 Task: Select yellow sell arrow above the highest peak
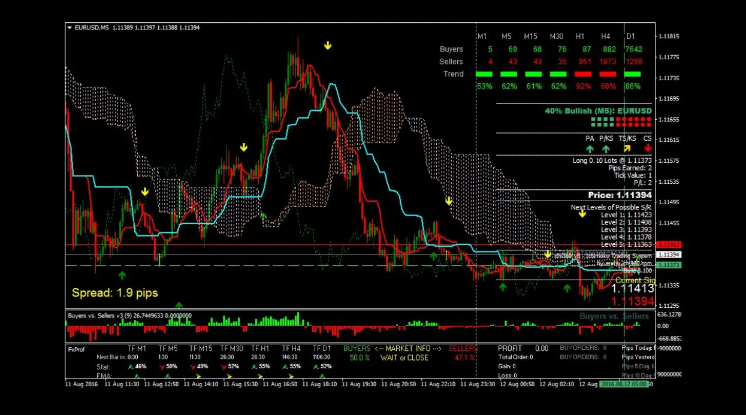tap(328, 46)
